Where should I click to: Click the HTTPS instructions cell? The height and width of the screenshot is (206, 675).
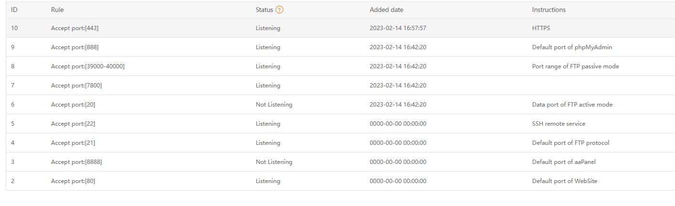coord(541,28)
